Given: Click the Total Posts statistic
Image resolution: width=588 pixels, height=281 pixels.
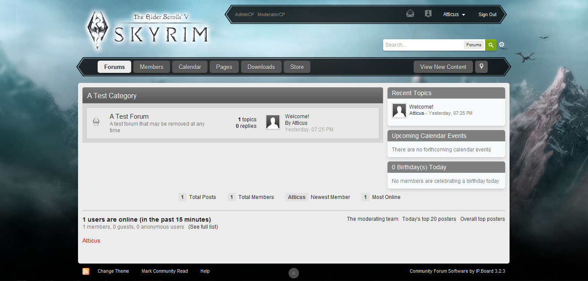Looking at the screenshot, I should 197,197.
